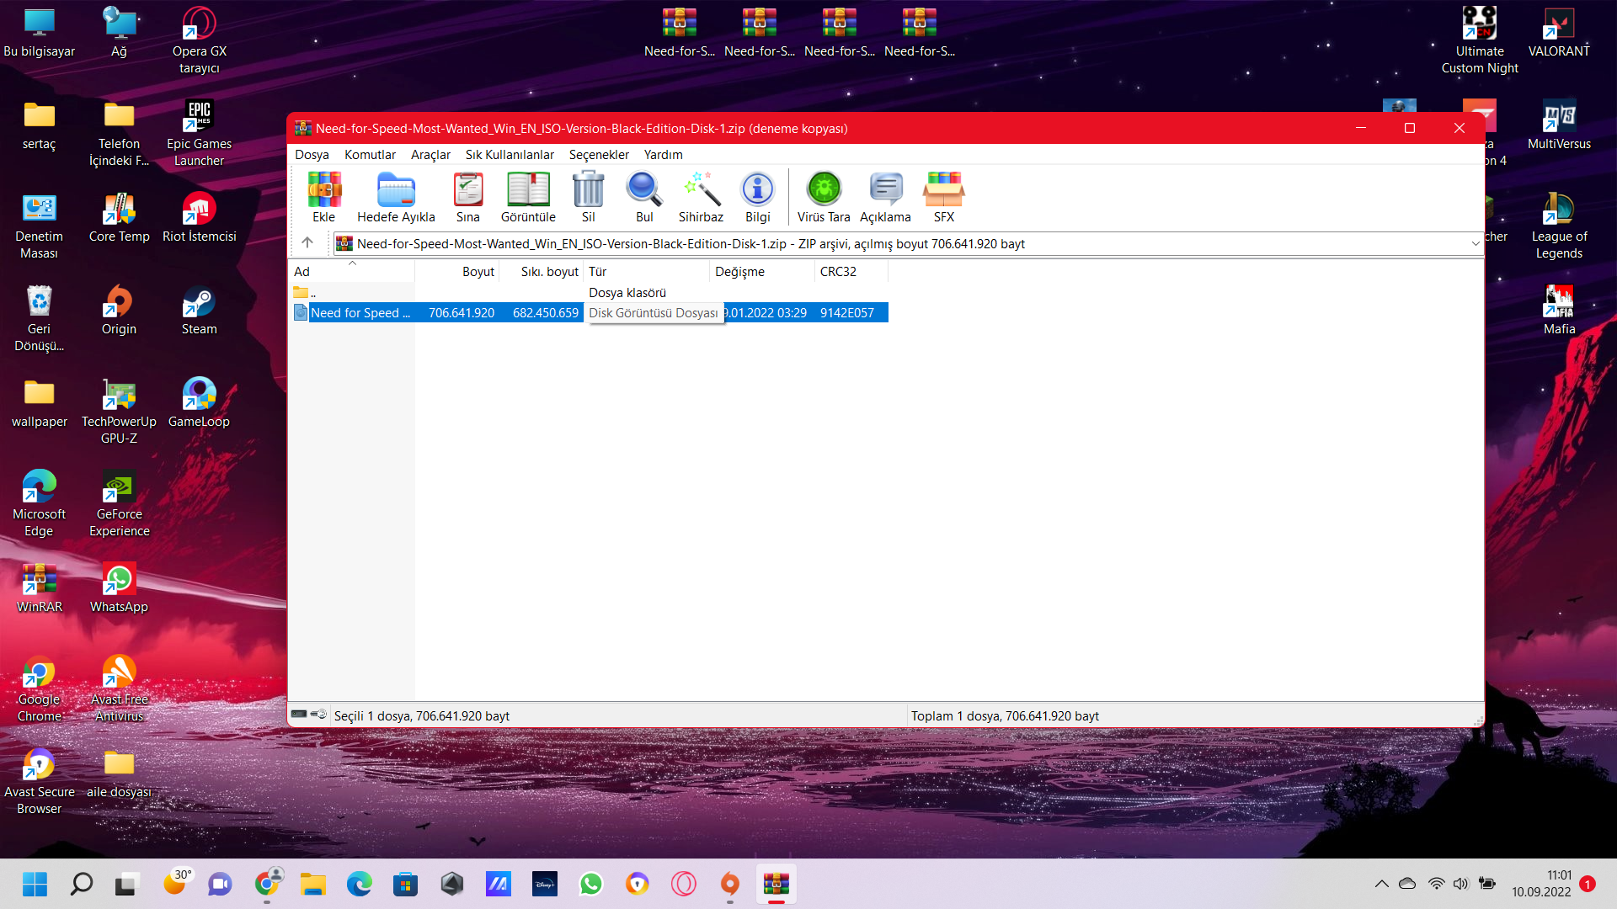Open the Komutlar menu
This screenshot has width=1617, height=909.
coord(370,155)
